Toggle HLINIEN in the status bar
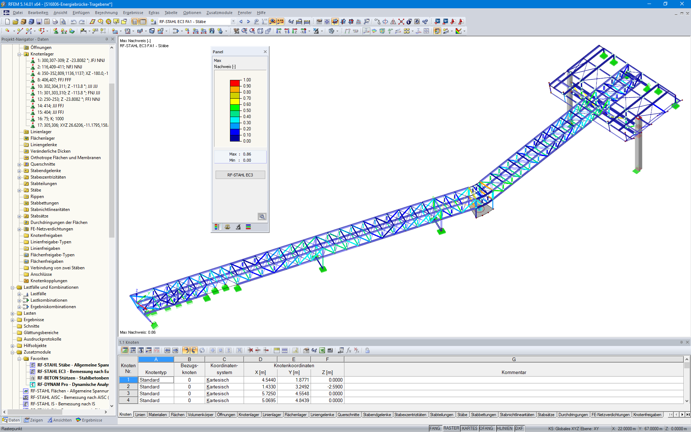 coord(505,428)
